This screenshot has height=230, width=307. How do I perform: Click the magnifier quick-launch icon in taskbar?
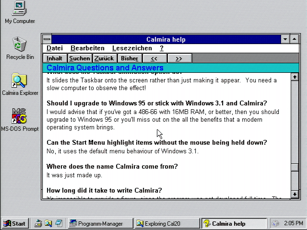pos(48,223)
